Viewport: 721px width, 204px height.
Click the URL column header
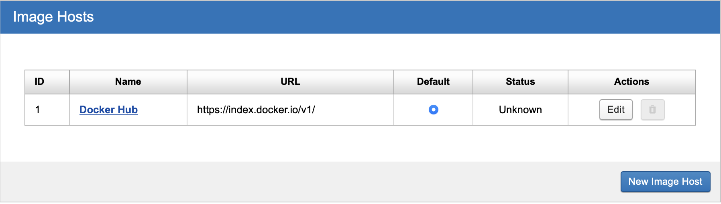pyautogui.click(x=290, y=82)
